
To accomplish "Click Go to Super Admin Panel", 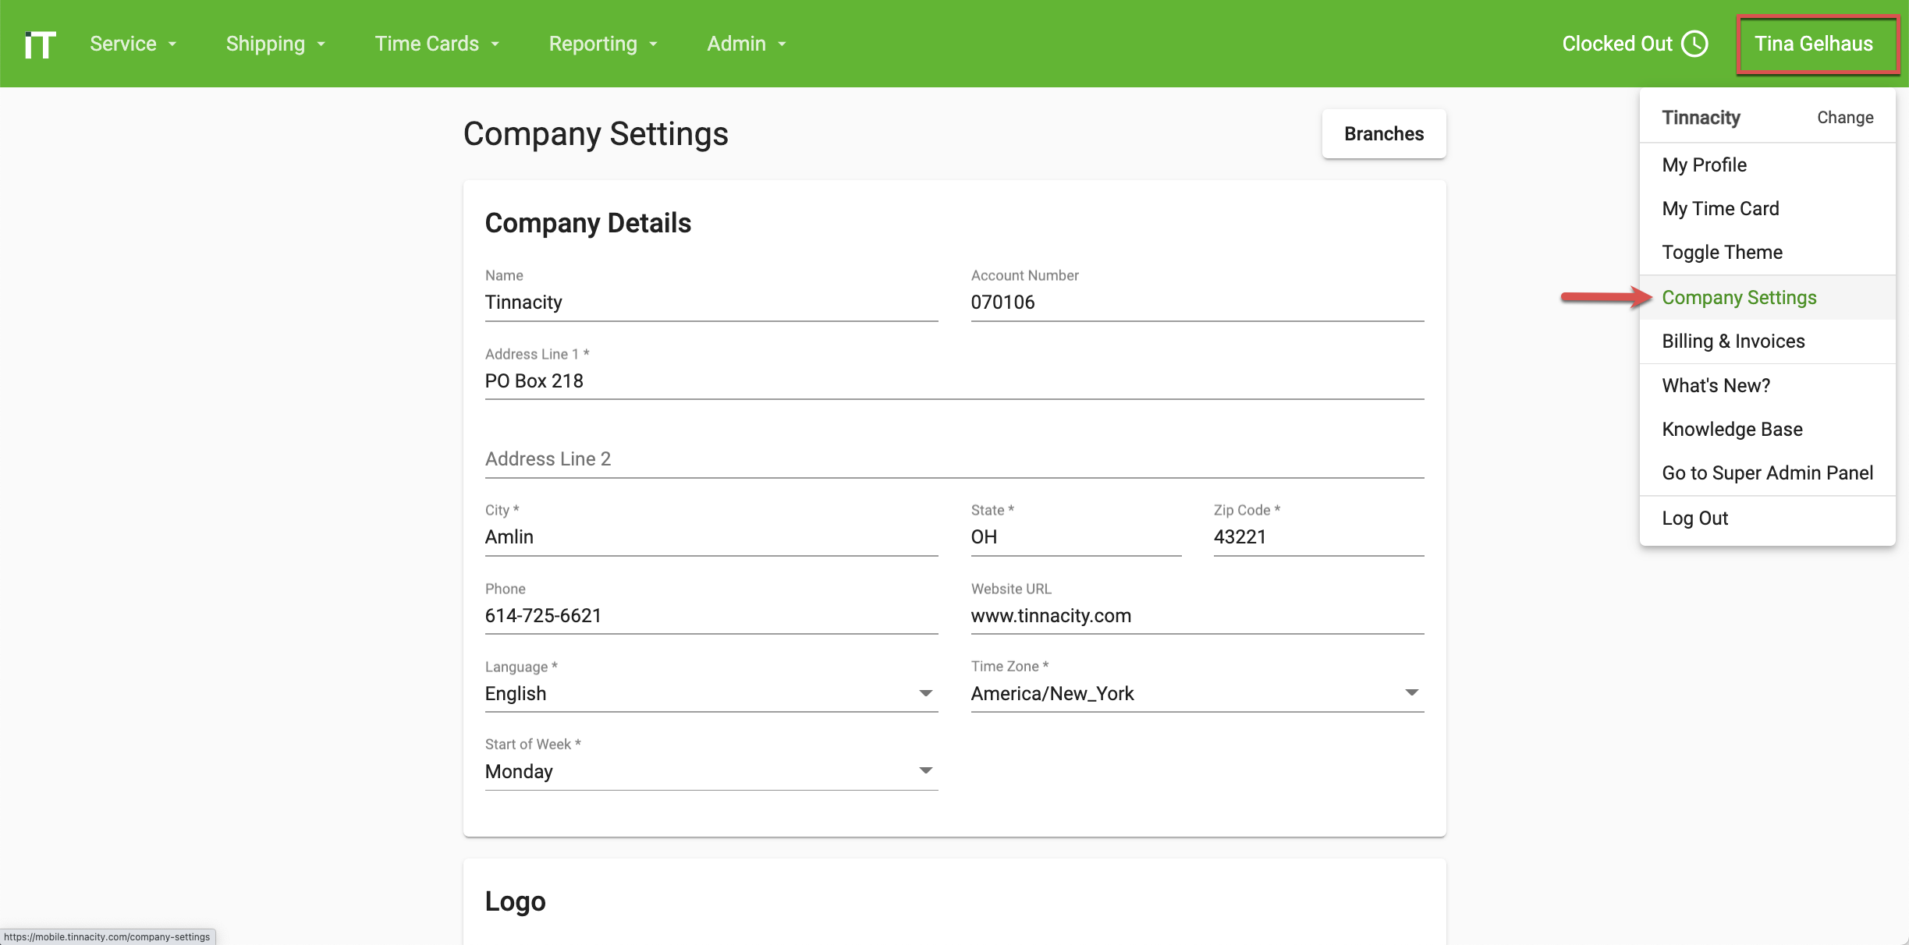I will pyautogui.click(x=1767, y=472).
